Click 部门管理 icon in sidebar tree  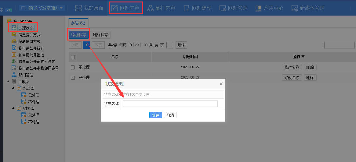pyautogui.click(x=14, y=75)
